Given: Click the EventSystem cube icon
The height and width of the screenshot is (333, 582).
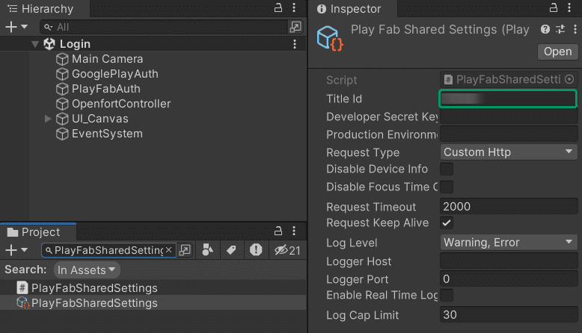Looking at the screenshot, I should click(x=62, y=134).
